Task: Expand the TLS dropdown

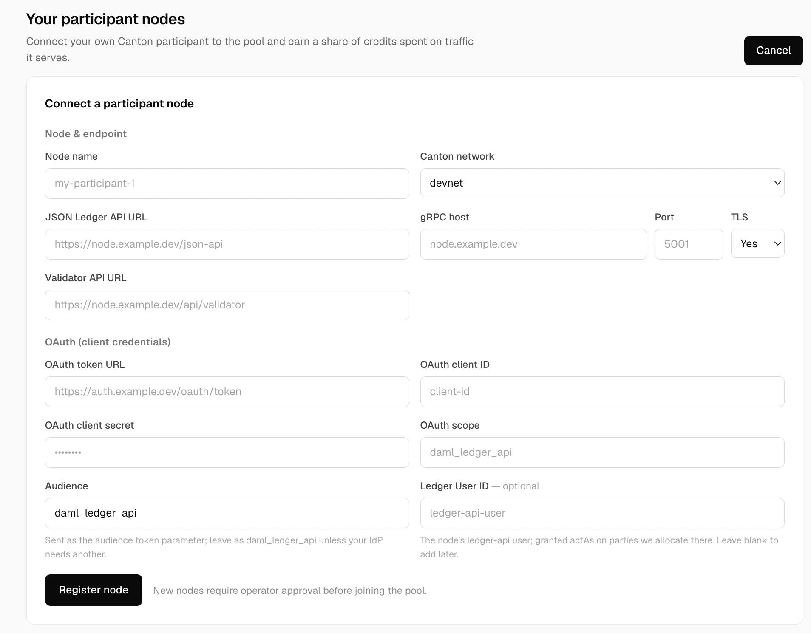Action: [x=758, y=243]
